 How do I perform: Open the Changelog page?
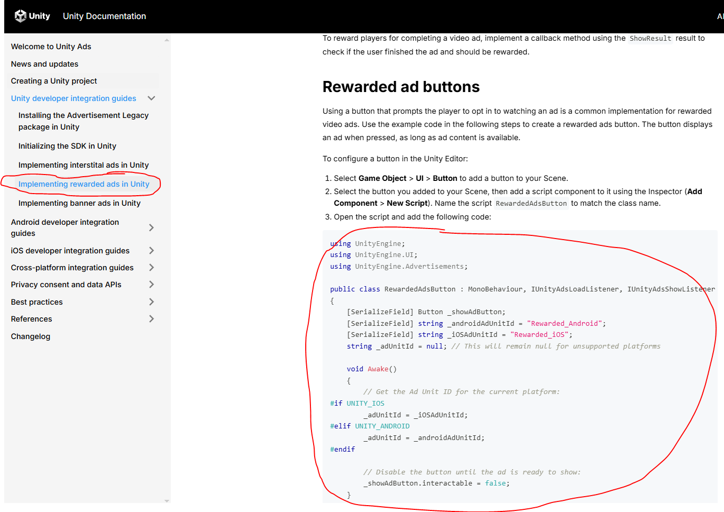[x=31, y=336]
